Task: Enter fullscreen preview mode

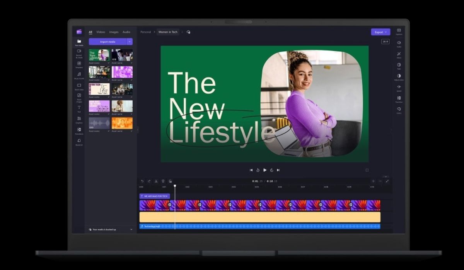Action: click(367, 170)
